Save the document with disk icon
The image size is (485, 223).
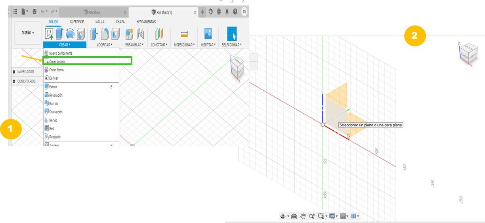pos(34,12)
